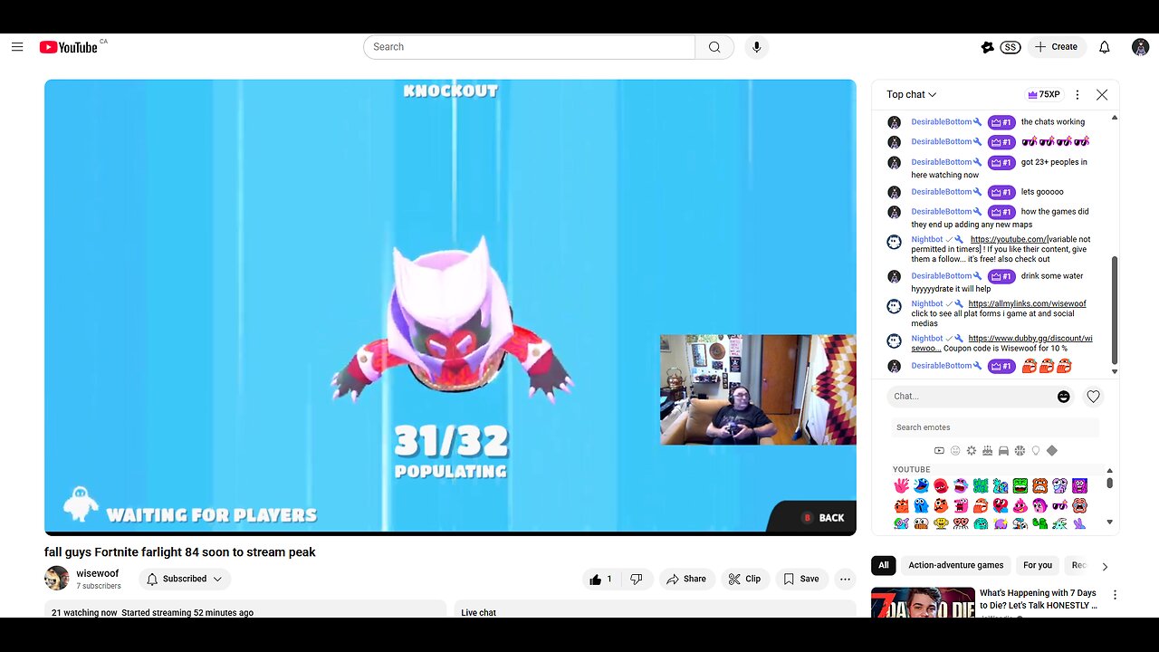
Task: Go to YouTube home via logo
Action: point(69,47)
